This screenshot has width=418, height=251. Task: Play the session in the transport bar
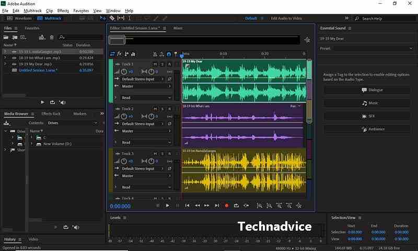tap(167, 206)
